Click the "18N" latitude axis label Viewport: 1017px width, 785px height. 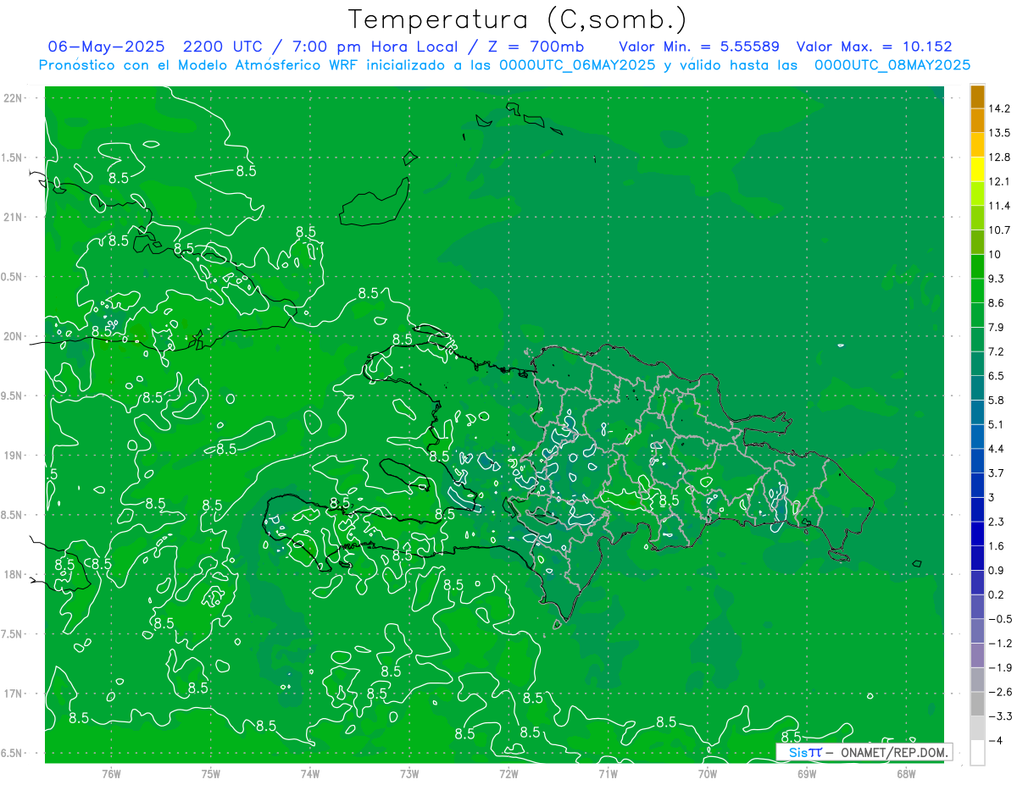pos(13,574)
